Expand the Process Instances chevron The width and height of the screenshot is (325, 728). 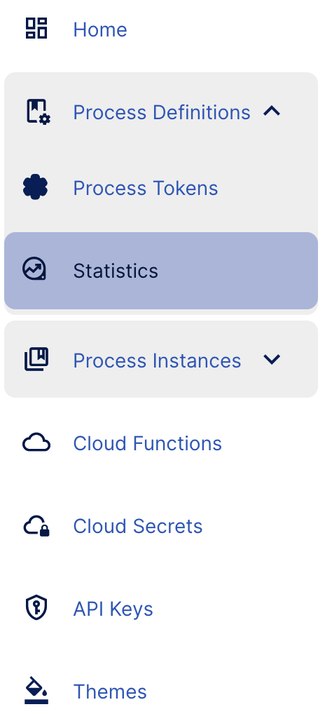click(272, 359)
